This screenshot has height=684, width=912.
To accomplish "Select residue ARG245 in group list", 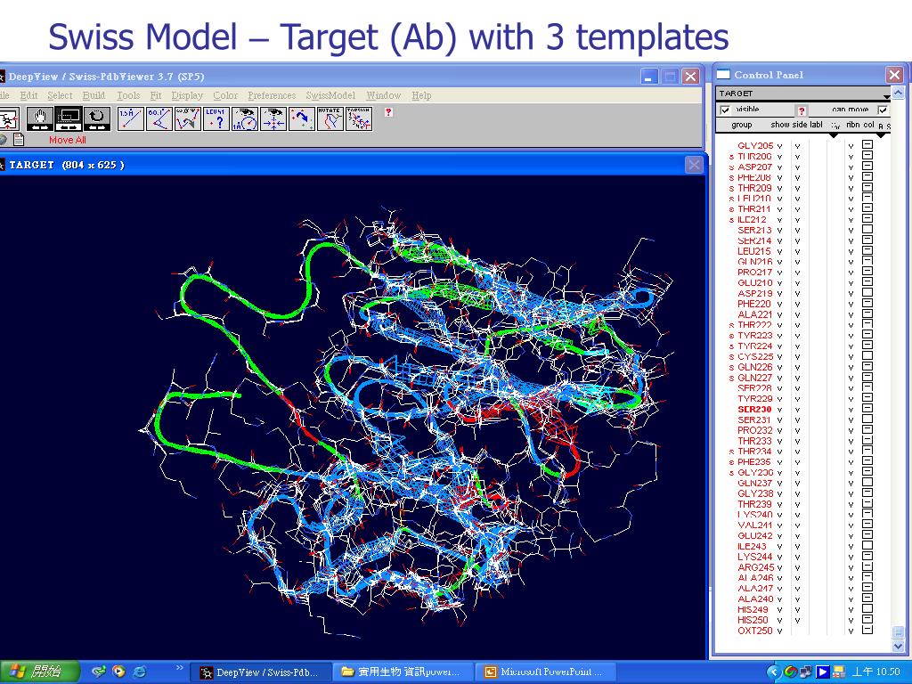I will click(755, 567).
